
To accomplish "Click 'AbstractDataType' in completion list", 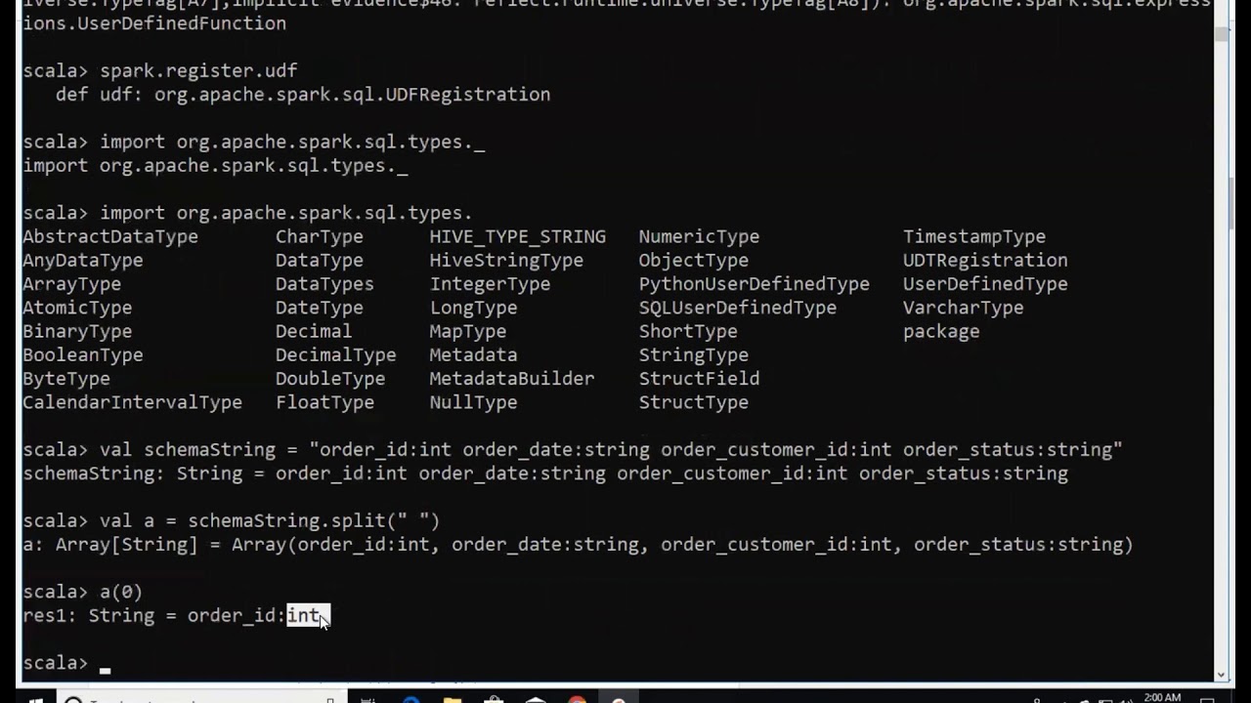I will click(x=110, y=236).
